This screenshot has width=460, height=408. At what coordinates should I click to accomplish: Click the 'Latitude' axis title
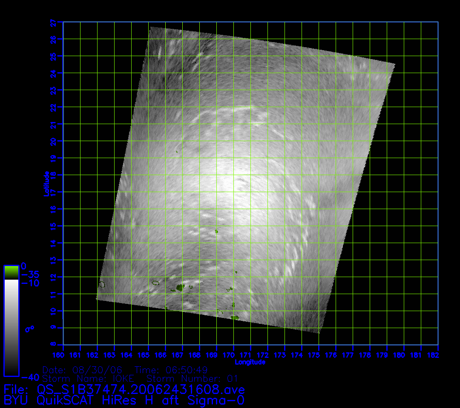click(47, 183)
